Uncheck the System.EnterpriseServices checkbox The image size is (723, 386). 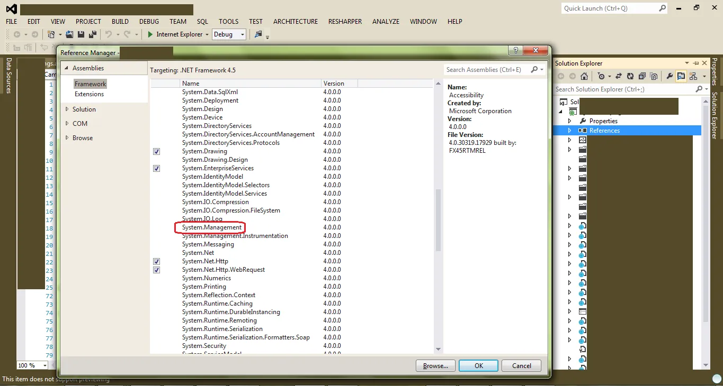tap(156, 168)
